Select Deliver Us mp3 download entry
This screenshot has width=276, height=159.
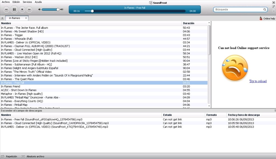tap(138, 127)
